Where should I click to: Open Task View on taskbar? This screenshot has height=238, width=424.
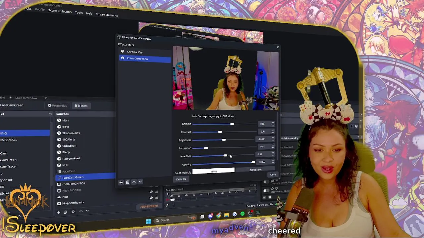202,217
